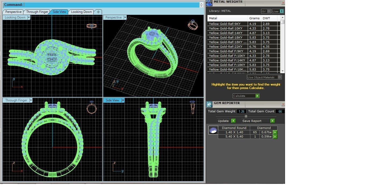The height and width of the screenshot is (185, 365).
Task: Click the diamond gem thumbnail in Gem Reporter
Action: 213,130
